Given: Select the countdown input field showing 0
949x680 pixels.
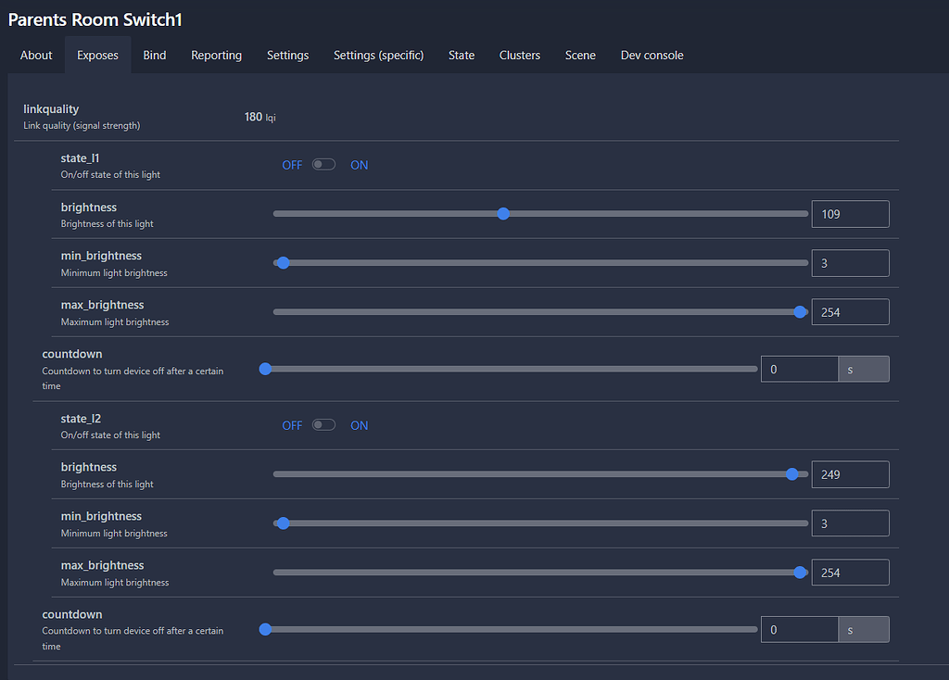Looking at the screenshot, I should point(799,369).
